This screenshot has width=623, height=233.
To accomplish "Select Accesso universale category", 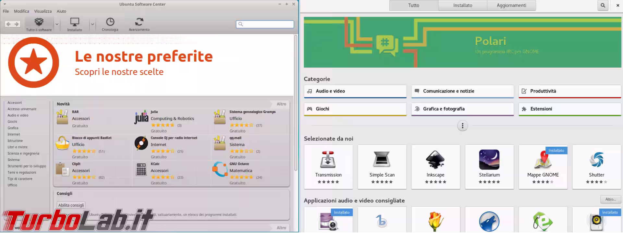I will point(22,109).
